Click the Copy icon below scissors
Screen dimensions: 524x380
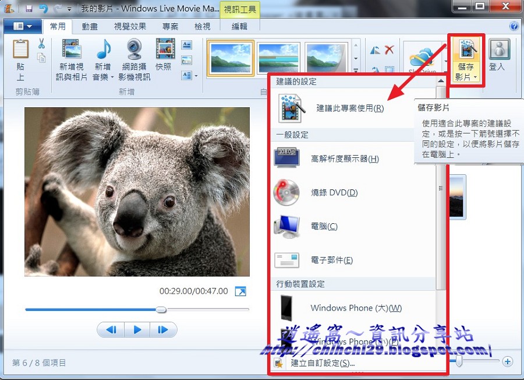pos(41,58)
